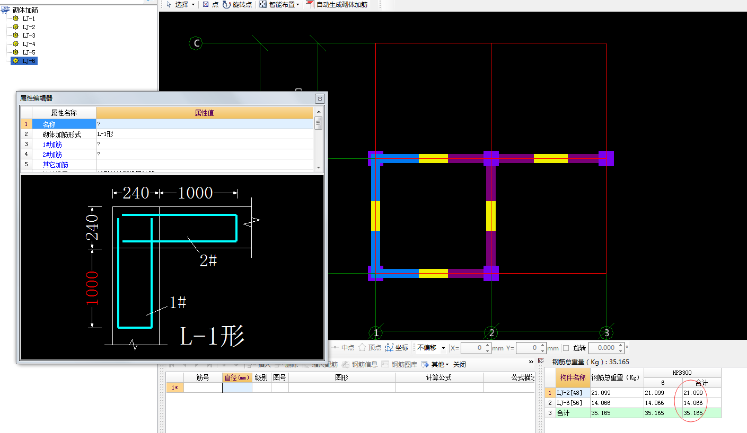Toggle 中点 midpoint snap
This screenshot has width=747, height=433.
point(343,348)
